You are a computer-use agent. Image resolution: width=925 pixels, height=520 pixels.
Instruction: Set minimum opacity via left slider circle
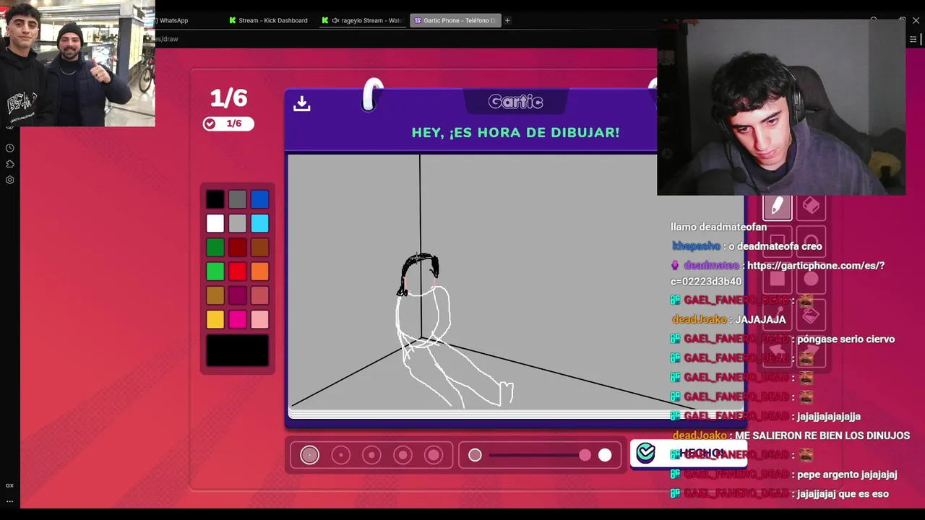point(475,455)
